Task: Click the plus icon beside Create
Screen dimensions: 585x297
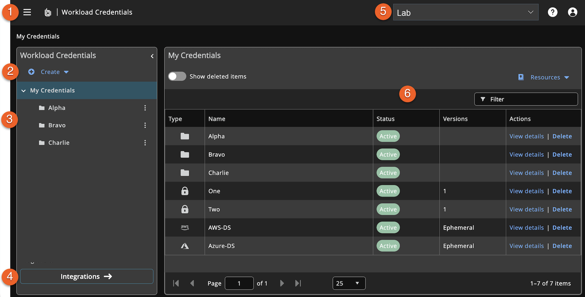Action: 31,72
